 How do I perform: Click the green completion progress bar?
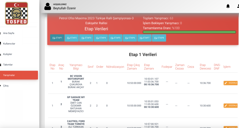tap(189, 32)
